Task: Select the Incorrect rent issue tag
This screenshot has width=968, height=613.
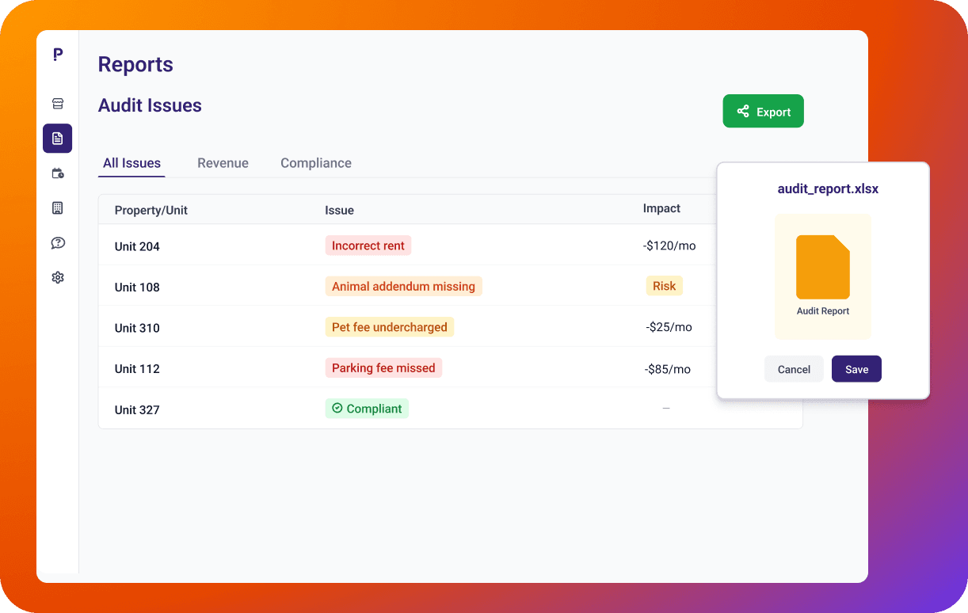Action: coord(368,246)
